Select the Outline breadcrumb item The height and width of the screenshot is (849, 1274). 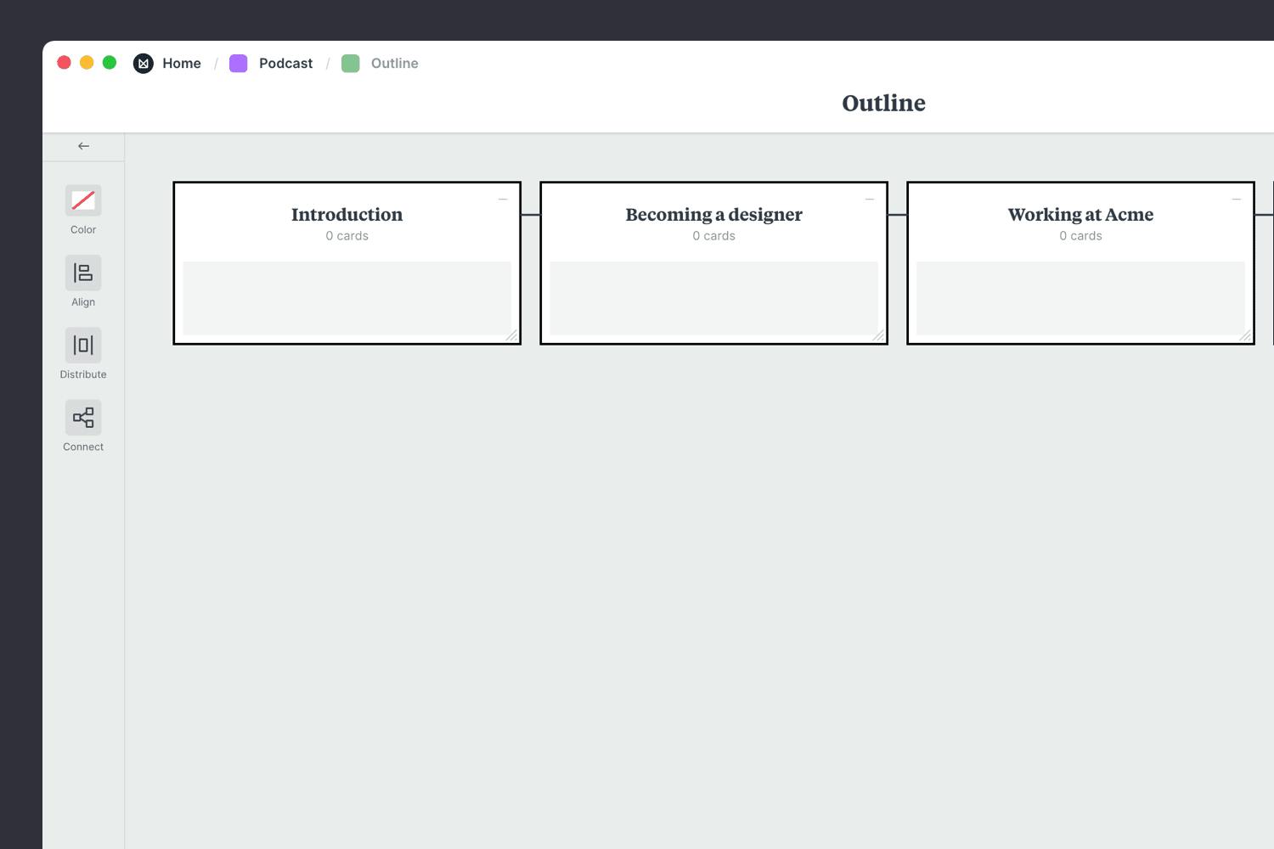(x=394, y=64)
